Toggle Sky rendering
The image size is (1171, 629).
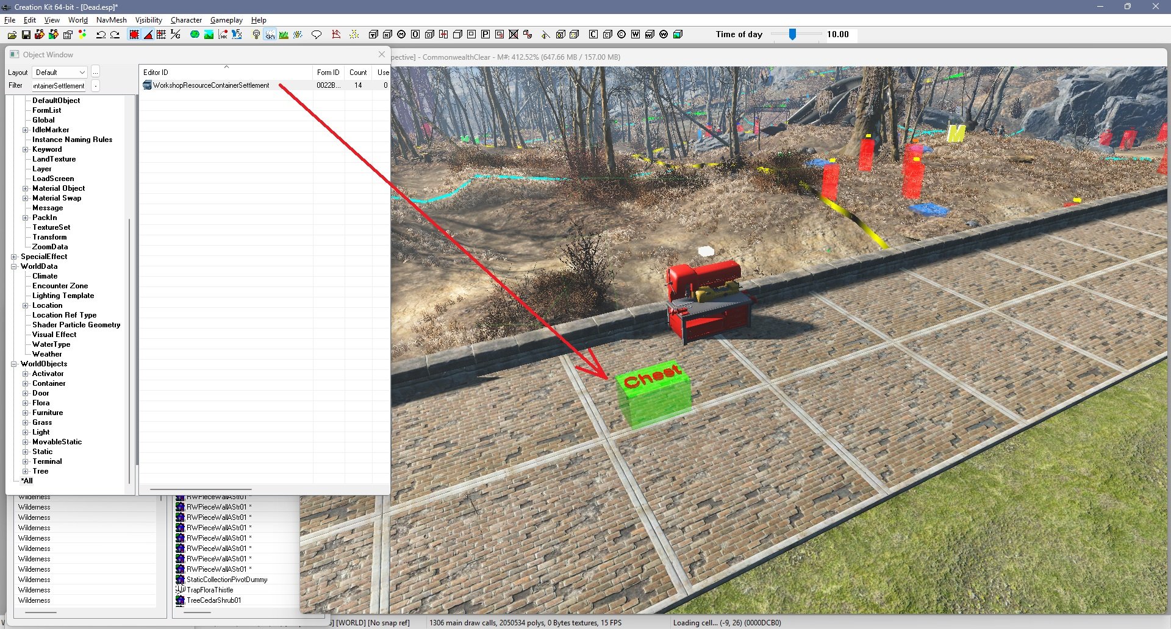(x=270, y=35)
